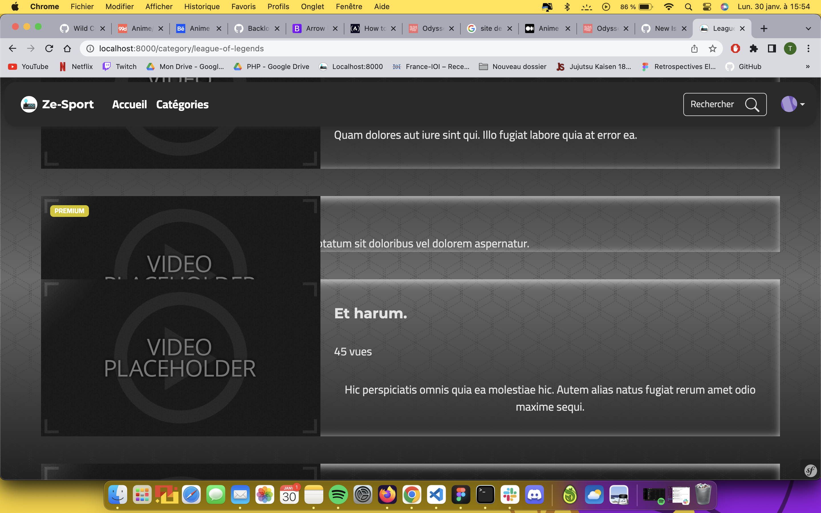The image size is (821, 513).
Task: Click the search magnifier icon in navbar
Action: pos(752,105)
